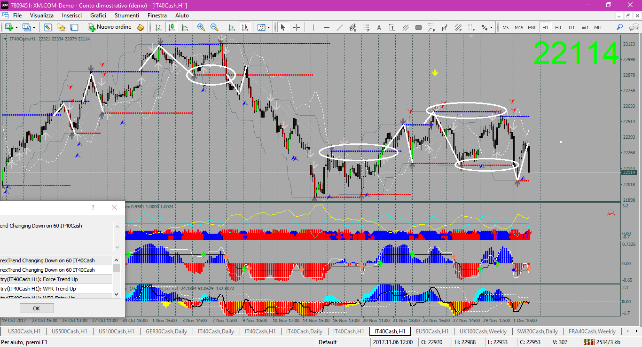
Task: Switch timeframe to M5
Action: [506, 27]
